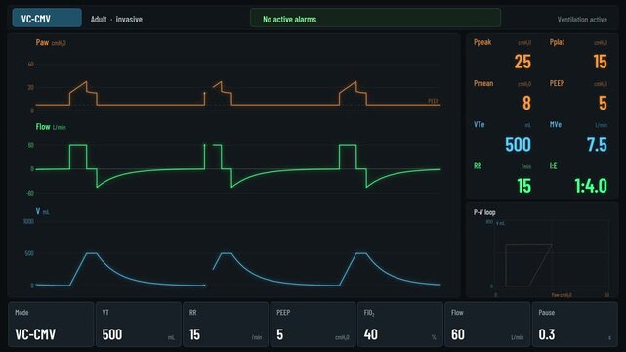This screenshot has width=626, height=352.
Task: Click the MVe value 7.5
Action: point(597,145)
